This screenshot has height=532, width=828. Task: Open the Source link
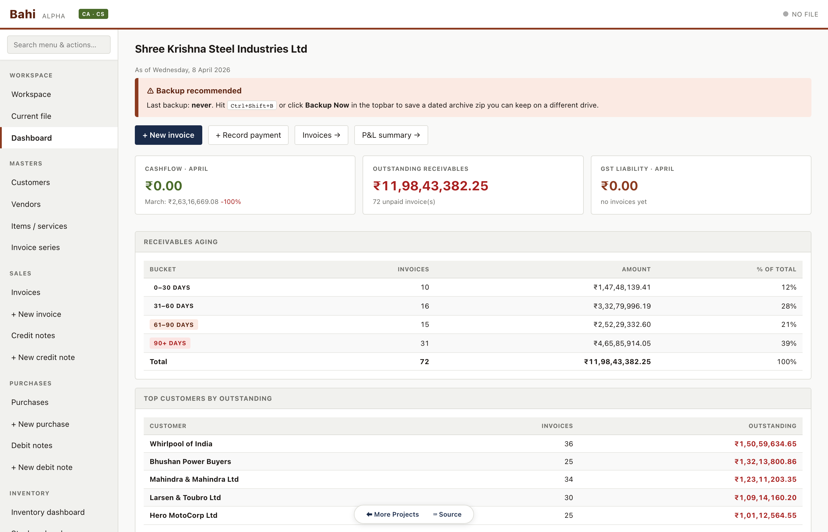coord(450,514)
